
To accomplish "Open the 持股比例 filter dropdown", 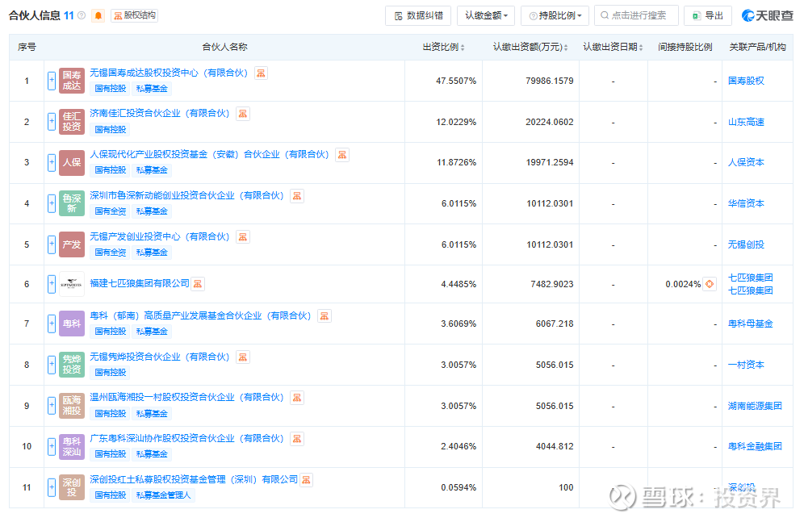I will (555, 15).
